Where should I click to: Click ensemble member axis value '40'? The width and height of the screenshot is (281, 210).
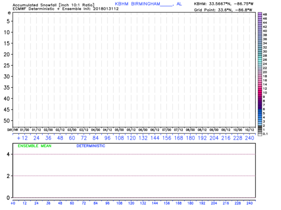[x=7, y=98]
